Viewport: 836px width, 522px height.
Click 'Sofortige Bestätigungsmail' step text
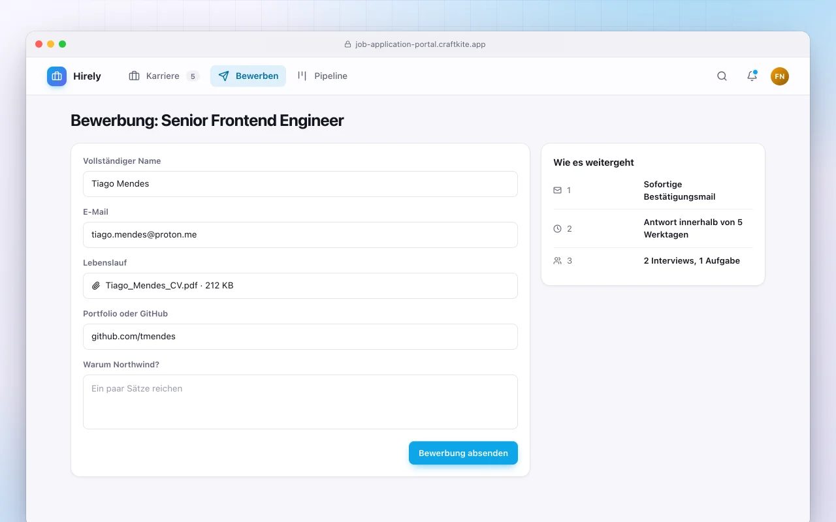[679, 191]
